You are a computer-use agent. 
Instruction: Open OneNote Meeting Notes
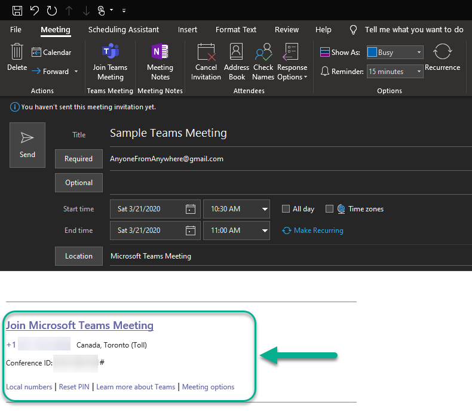pyautogui.click(x=160, y=62)
